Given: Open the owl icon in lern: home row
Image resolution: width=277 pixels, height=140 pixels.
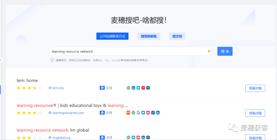Looking at the screenshot, I should tap(128, 88).
